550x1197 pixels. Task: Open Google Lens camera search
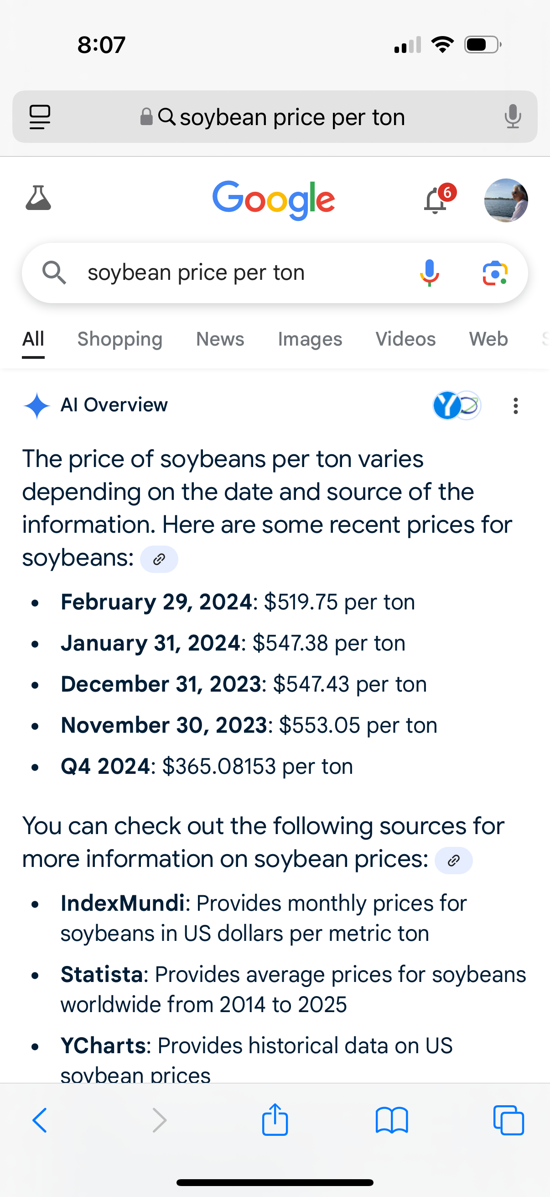click(x=495, y=273)
